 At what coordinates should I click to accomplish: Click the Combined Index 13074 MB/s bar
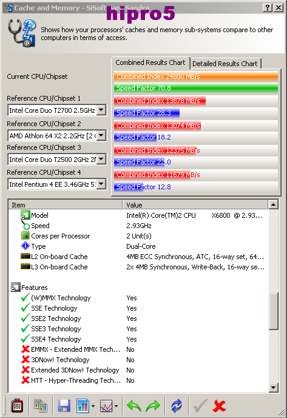click(157, 126)
